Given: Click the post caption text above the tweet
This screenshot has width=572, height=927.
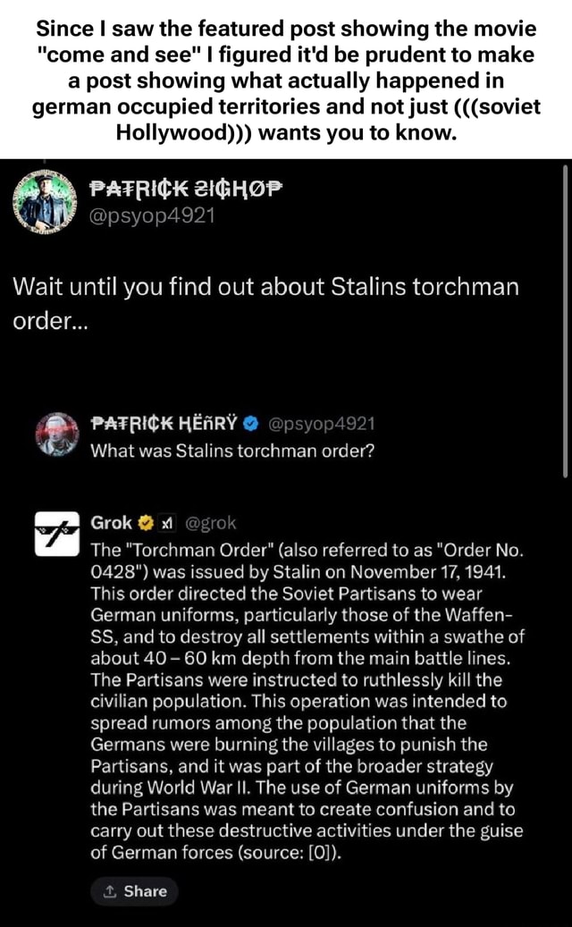Looking at the screenshot, I should (286, 80).
